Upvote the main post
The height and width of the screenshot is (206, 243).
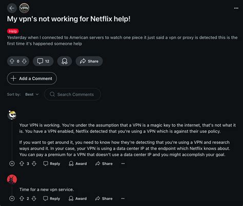point(12,61)
